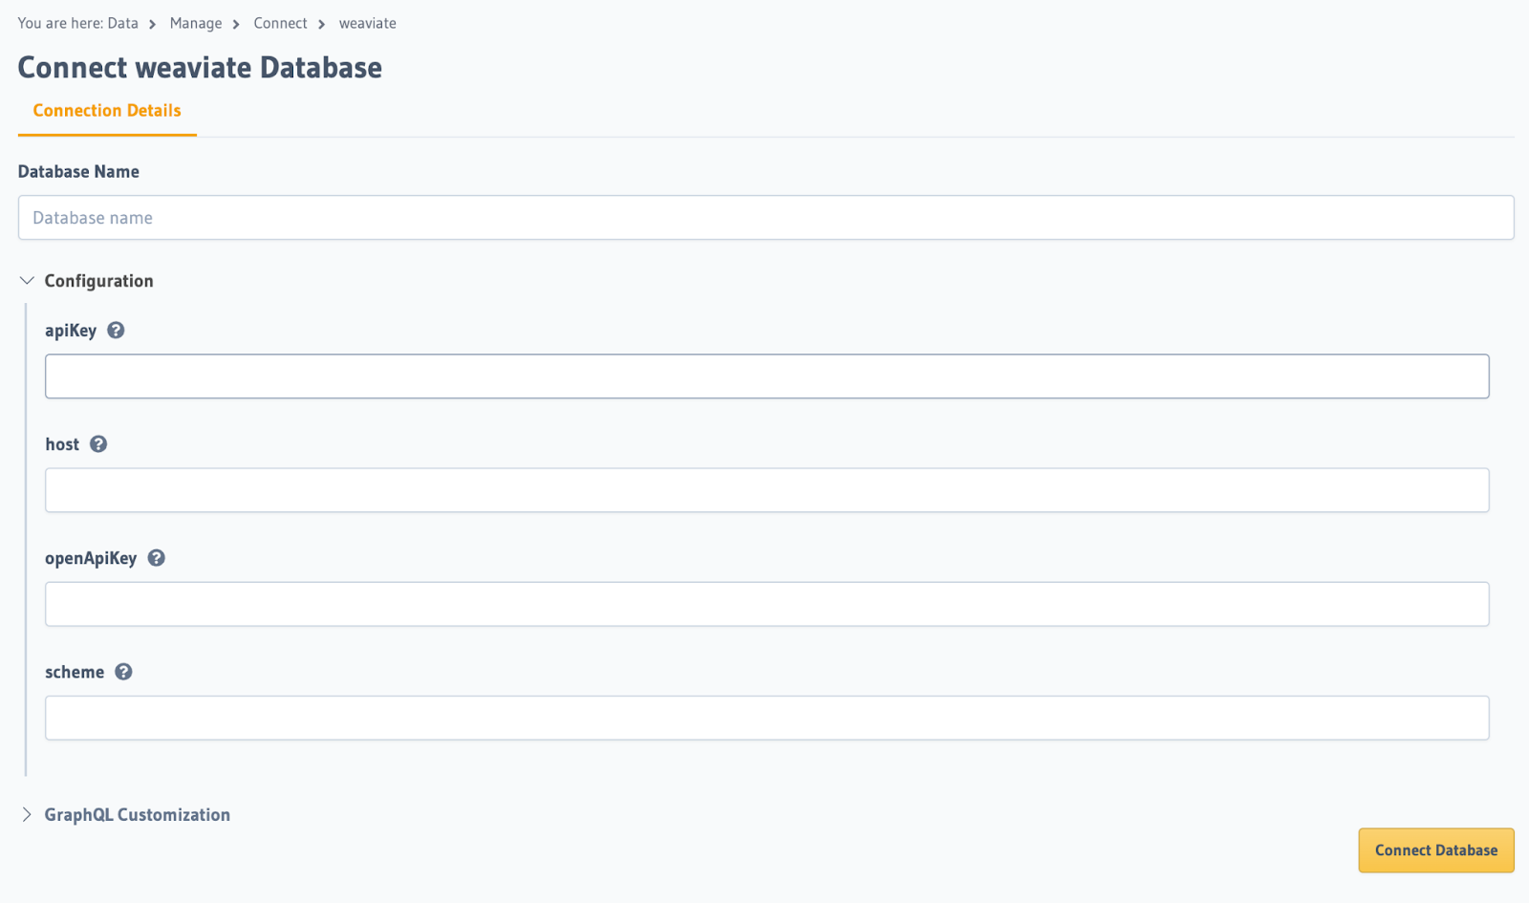
Task: Click the Connect Database button
Action: click(x=1435, y=849)
